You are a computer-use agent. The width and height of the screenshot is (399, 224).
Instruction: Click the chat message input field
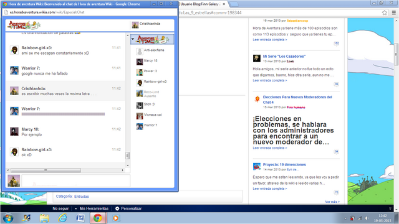pos(76,180)
